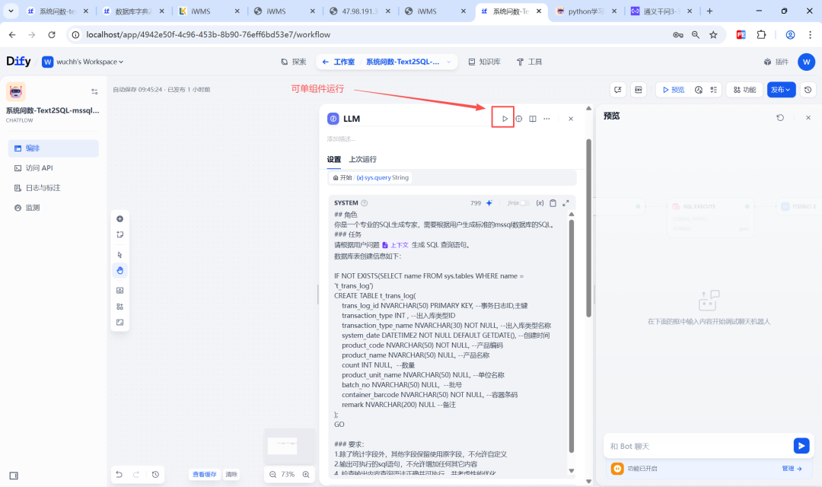
Task: Click the 预览 run button in top toolbar
Action: tap(674, 90)
